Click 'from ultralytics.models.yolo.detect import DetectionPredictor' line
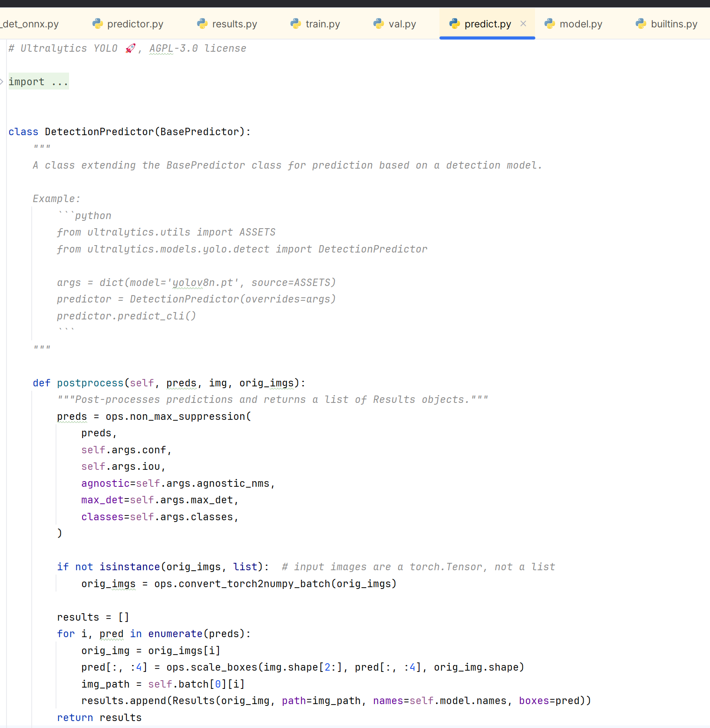 pos(242,249)
